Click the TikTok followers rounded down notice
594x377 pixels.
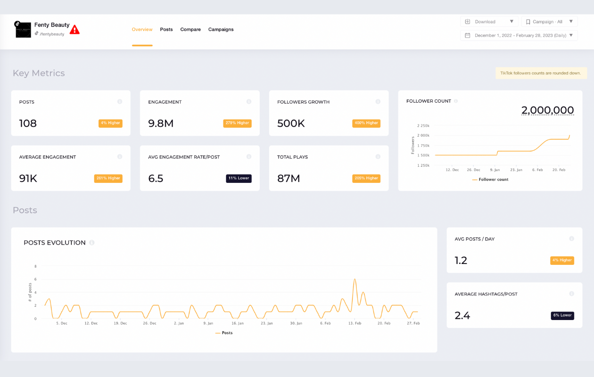541,73
